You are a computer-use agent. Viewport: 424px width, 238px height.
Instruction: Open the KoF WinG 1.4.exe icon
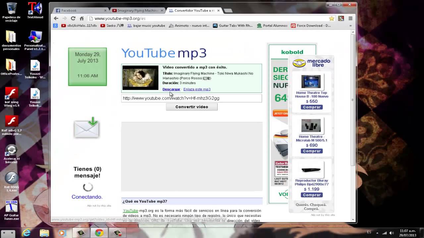(12, 182)
